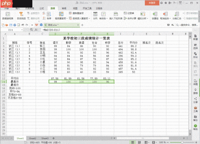The width and height of the screenshot is (200, 144).
Task: Switch to Sheet2 tab
Action: pyautogui.click(x=32, y=138)
